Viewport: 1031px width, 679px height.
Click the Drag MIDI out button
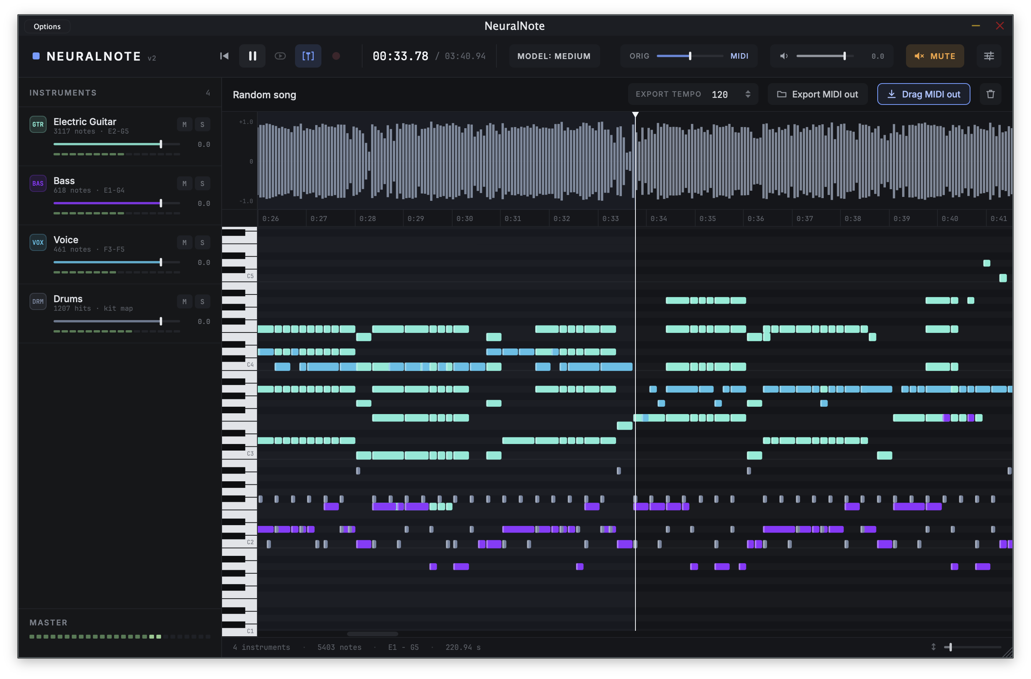click(x=924, y=94)
